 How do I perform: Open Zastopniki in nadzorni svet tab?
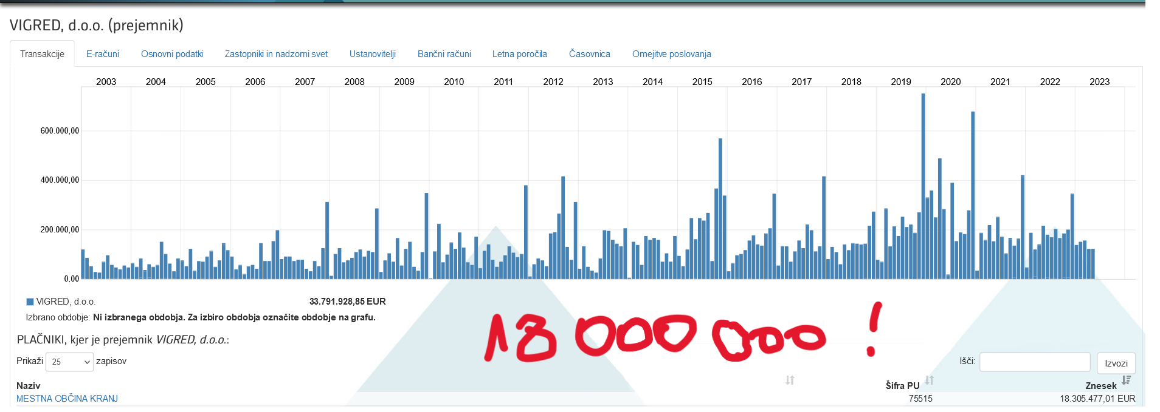[x=276, y=54]
